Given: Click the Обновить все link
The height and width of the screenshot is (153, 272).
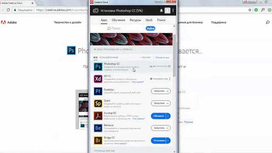Looking at the screenshot, I should click(x=162, y=57).
